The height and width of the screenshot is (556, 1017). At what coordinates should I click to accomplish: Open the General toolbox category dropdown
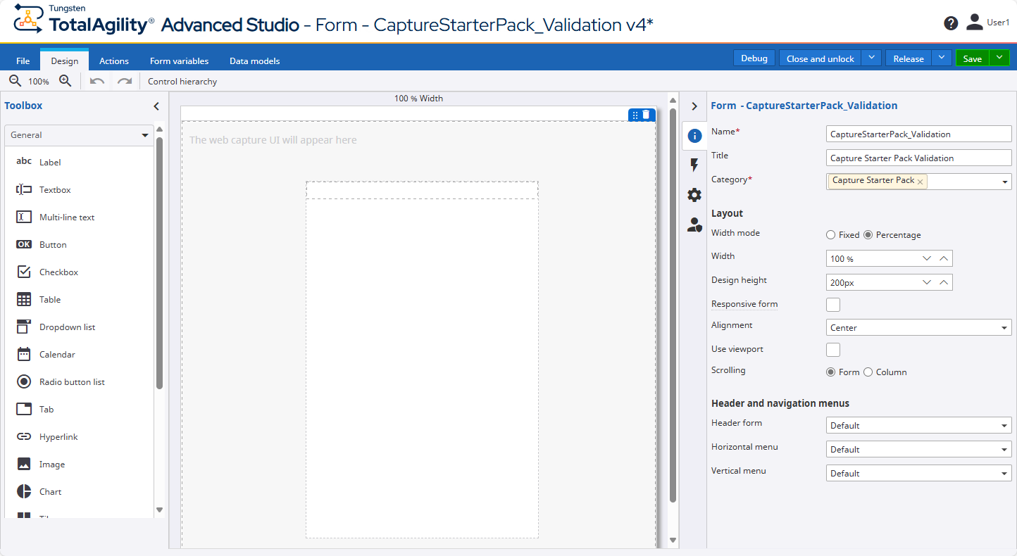click(144, 134)
